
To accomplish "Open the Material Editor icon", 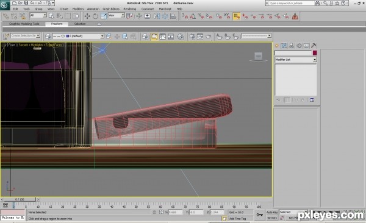I will (x=181, y=37).
